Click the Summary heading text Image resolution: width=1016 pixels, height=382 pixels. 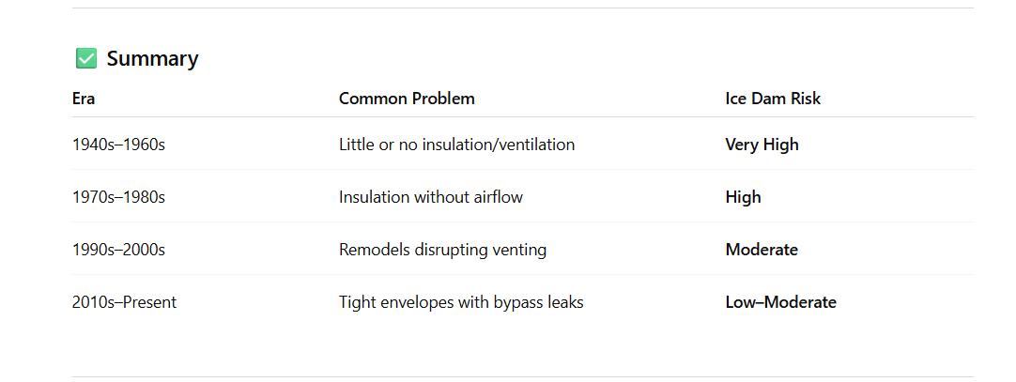click(152, 59)
